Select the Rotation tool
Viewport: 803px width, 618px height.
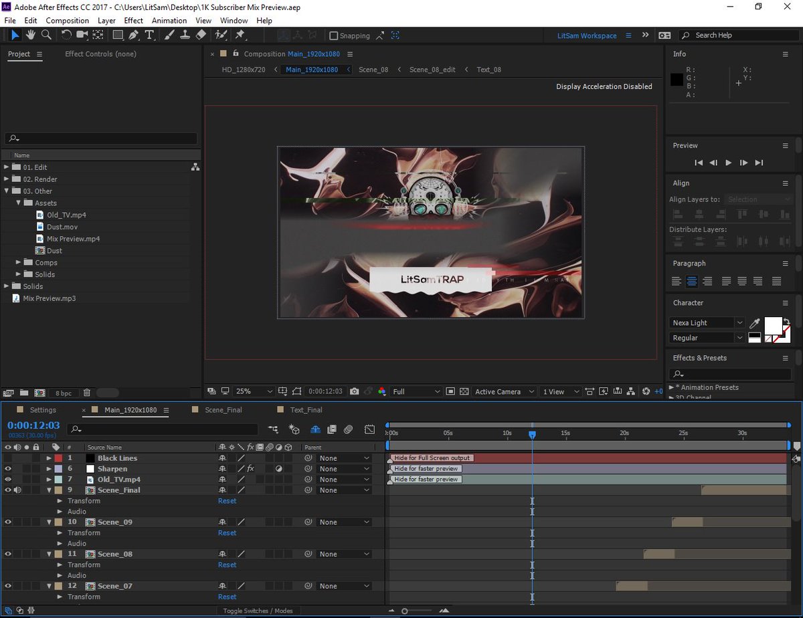click(x=66, y=35)
